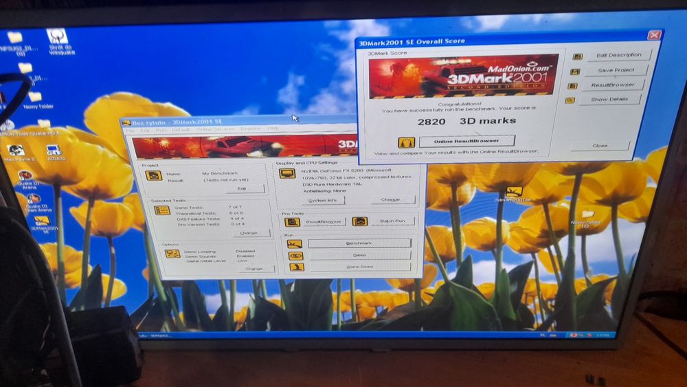687x387 pixels.
Task: Click Nowy folder (2) desktop icon on right
Action: (585, 219)
